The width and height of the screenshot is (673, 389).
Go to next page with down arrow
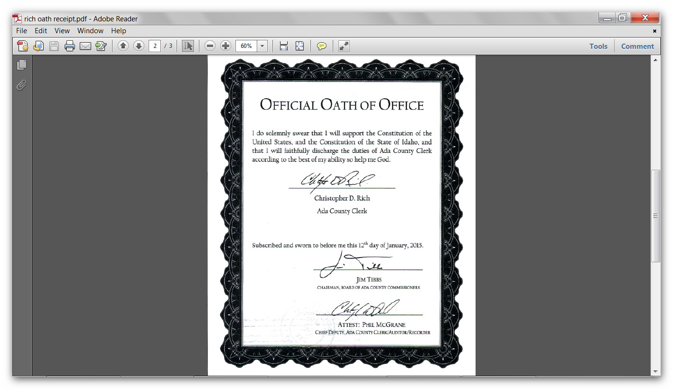click(139, 46)
